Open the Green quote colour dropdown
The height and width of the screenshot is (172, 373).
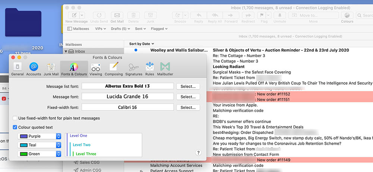coord(39,154)
